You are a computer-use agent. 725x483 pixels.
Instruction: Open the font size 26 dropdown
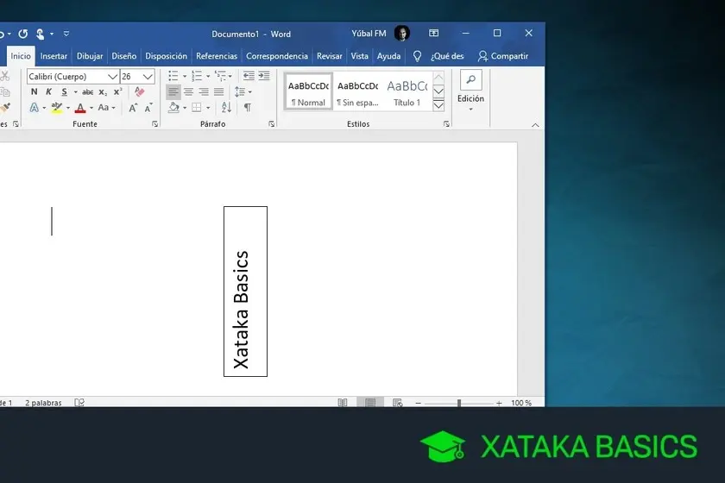point(148,77)
